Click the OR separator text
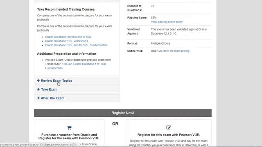 (115, 124)
